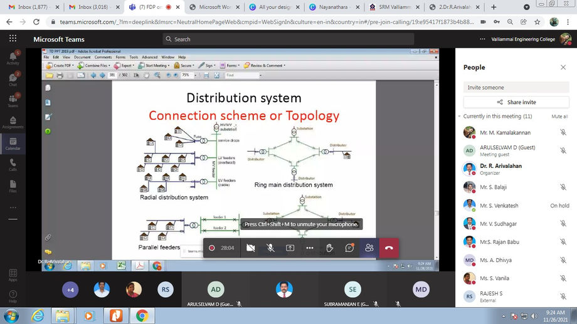Click mic icon beside Mr. S. Balaji
The height and width of the screenshot is (324, 577).
point(563,187)
